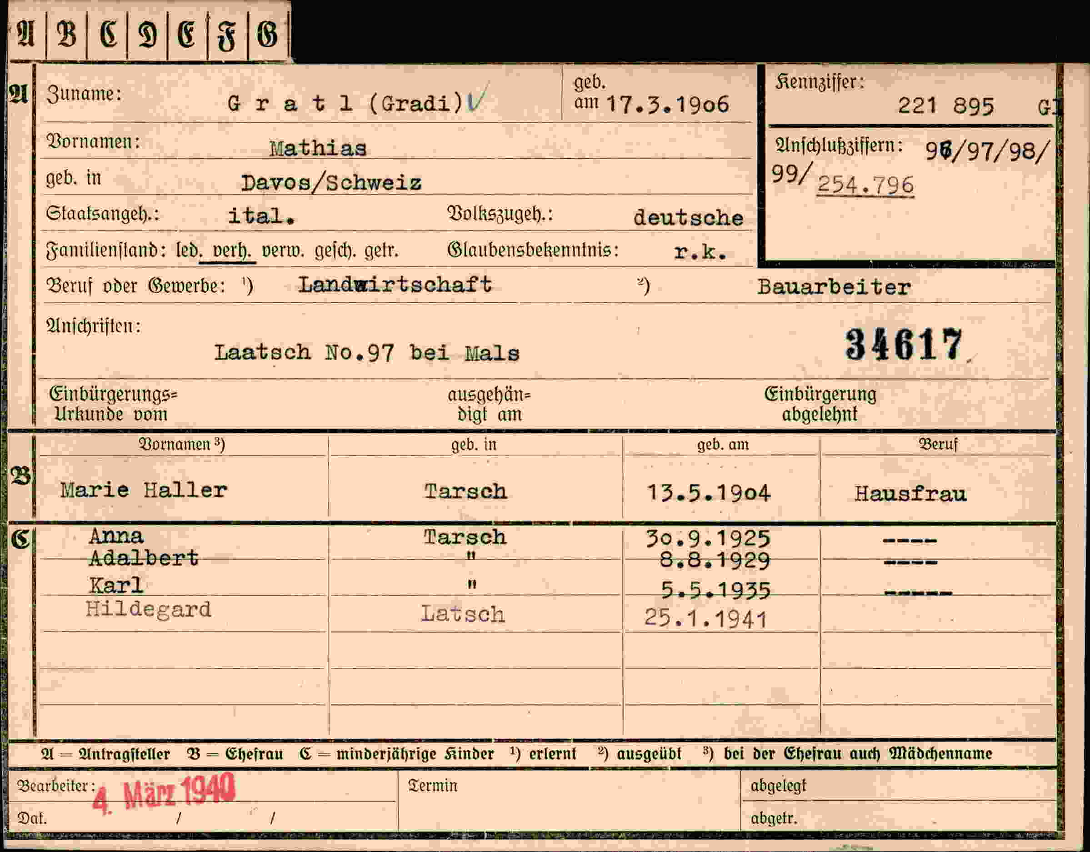Select the Fraktur letter G index tab
The height and width of the screenshot is (852, 1090).
[x=268, y=35]
